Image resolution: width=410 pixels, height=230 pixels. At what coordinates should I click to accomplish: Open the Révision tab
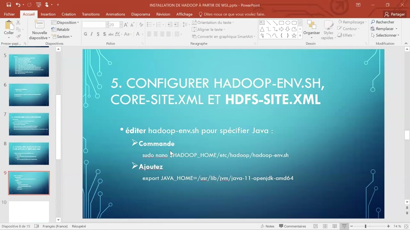coord(163,14)
